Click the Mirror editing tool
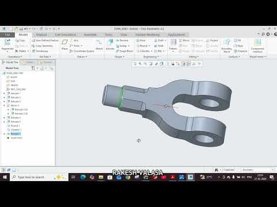 (184, 40)
